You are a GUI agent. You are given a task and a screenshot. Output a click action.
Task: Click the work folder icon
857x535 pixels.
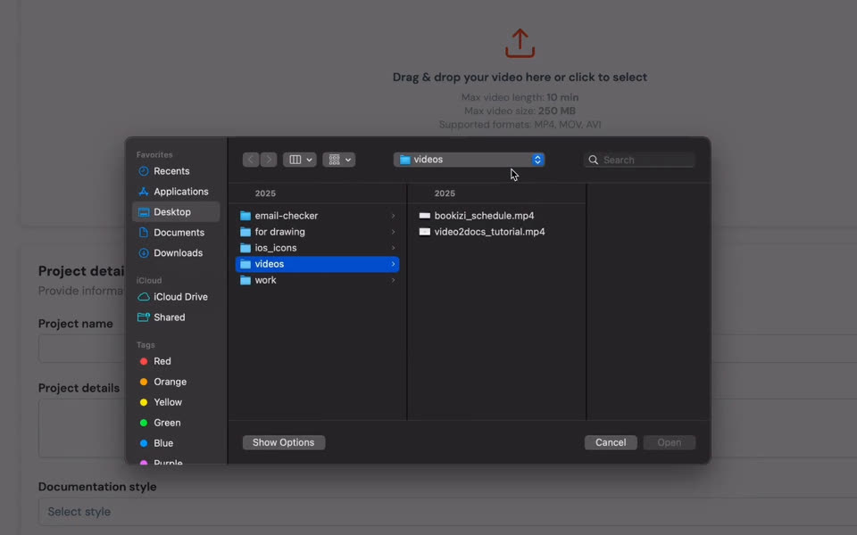(x=245, y=280)
